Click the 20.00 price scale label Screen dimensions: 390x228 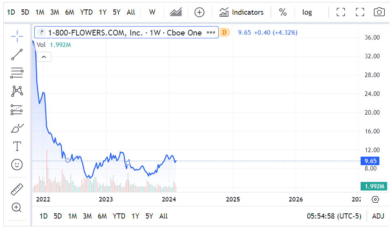click(x=372, y=113)
